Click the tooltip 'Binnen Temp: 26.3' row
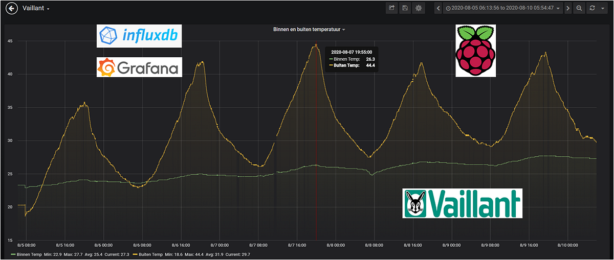The width and height of the screenshot is (614, 260). 351,59
